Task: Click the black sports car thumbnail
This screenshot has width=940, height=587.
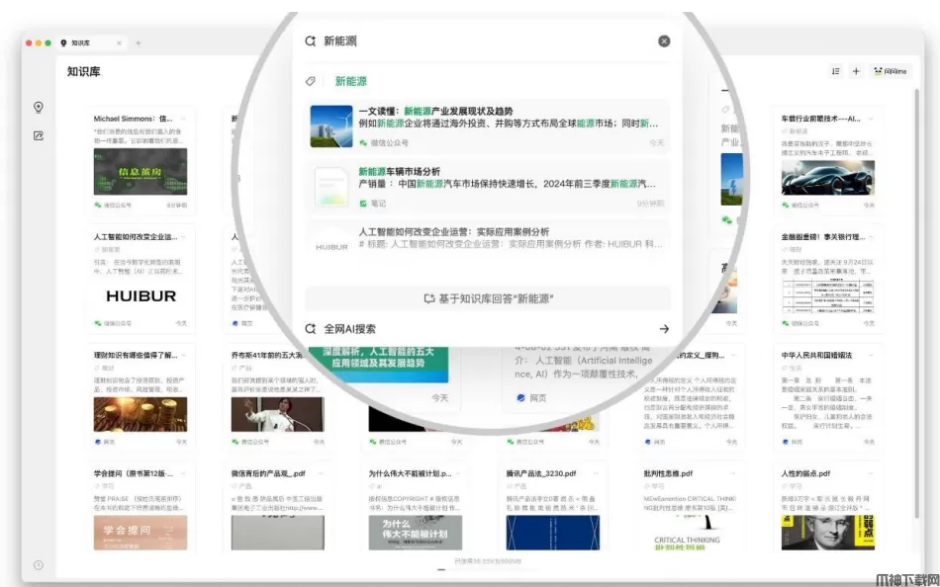Action: click(x=828, y=177)
